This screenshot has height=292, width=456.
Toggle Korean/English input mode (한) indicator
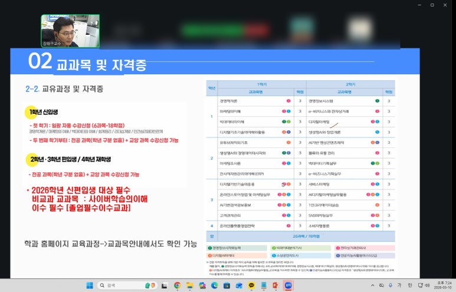(409, 286)
